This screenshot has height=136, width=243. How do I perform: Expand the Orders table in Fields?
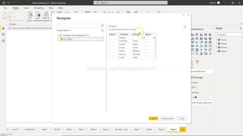click(x=217, y=40)
